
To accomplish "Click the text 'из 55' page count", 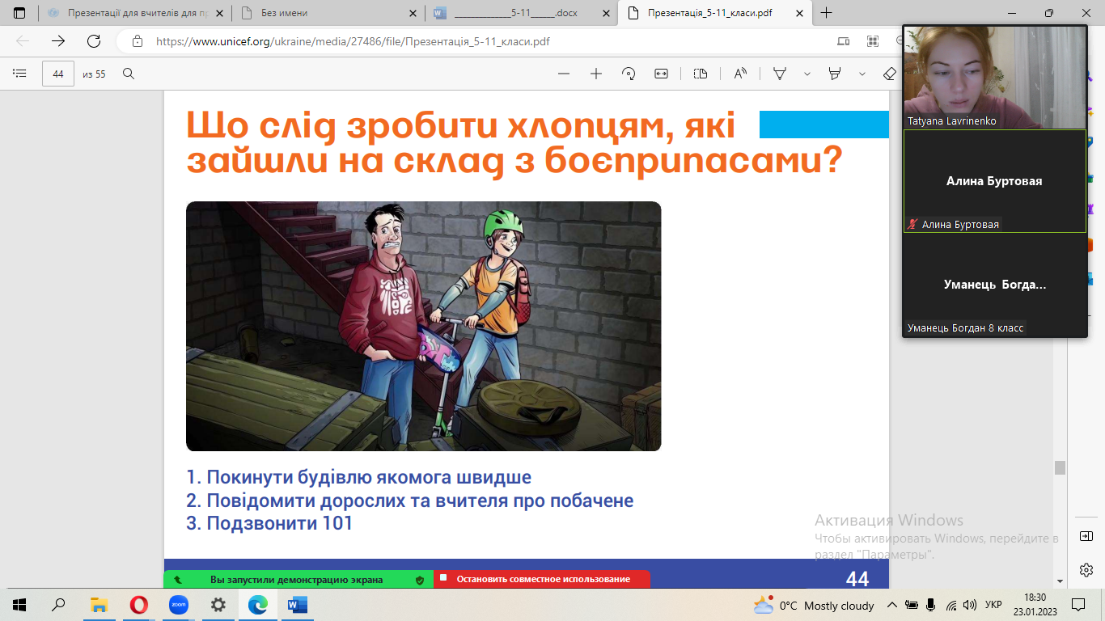I will coord(94,74).
